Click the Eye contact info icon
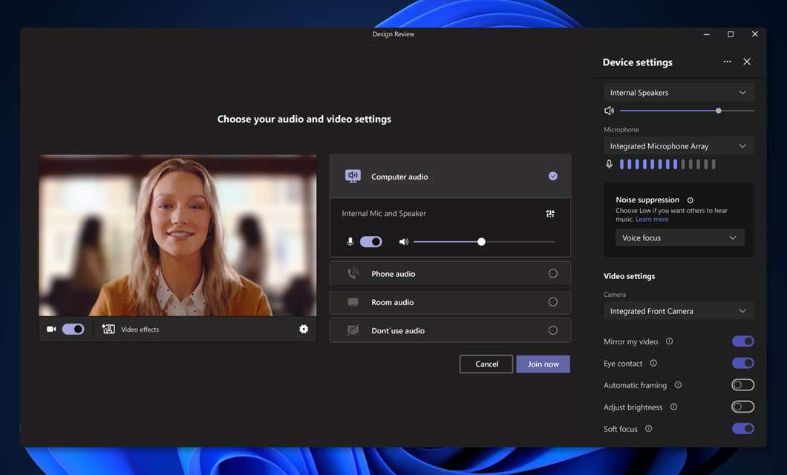Viewport: 787px width, 475px height. pyautogui.click(x=653, y=364)
